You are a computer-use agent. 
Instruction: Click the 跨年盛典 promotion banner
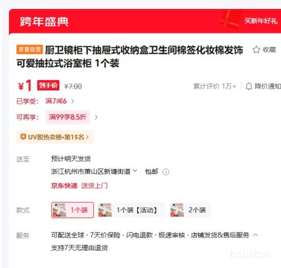point(145,21)
